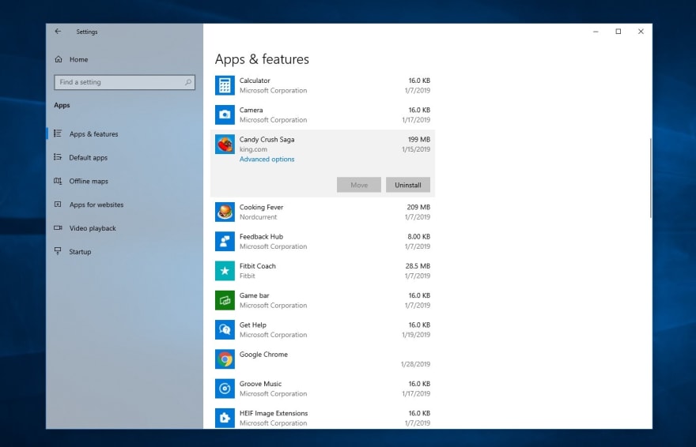Image resolution: width=696 pixels, height=447 pixels.
Task: Click the Camera app icon
Action: tap(225, 115)
